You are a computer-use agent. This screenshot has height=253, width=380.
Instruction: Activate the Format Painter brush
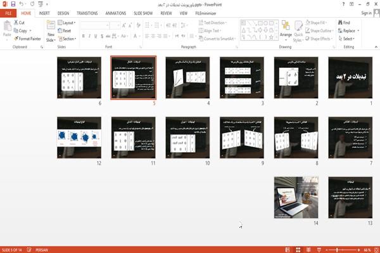[x=27, y=39]
